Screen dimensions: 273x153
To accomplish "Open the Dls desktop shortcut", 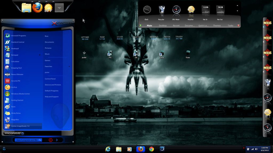I will pos(136,54).
